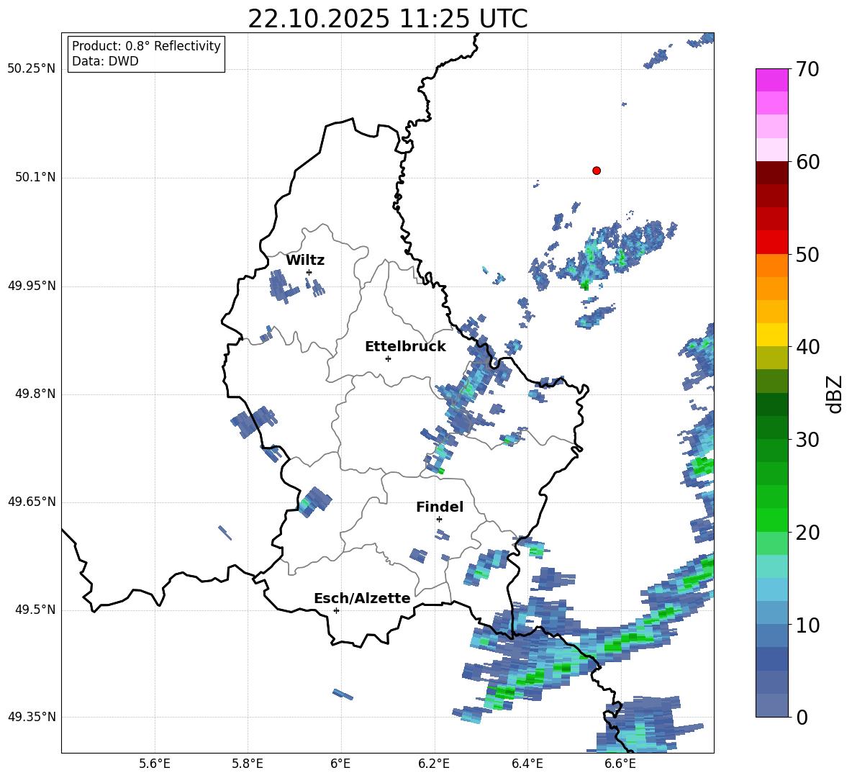The height and width of the screenshot is (778, 852).
Task: Click the 5.8°E longitude label
Action: (x=248, y=764)
